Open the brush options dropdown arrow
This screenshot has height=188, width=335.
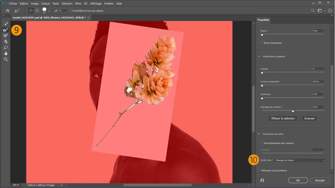(49, 11)
